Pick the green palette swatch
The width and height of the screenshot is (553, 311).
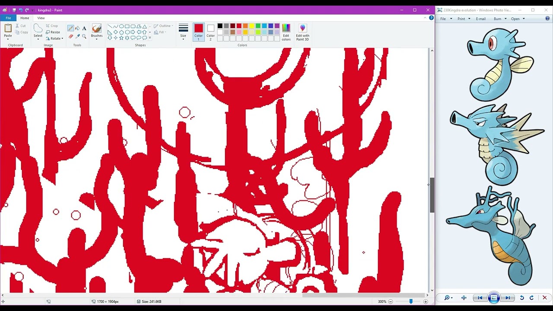tap(258, 26)
